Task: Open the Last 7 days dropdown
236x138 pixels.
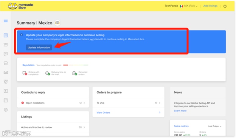Action: [x=215, y=126]
